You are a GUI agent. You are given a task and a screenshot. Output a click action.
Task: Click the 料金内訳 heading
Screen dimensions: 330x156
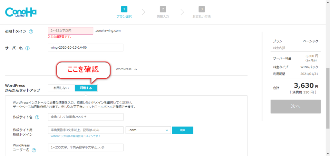click(x=279, y=48)
